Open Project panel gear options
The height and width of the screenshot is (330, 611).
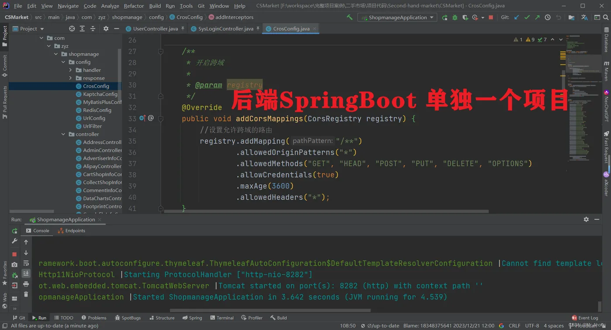pos(106,28)
